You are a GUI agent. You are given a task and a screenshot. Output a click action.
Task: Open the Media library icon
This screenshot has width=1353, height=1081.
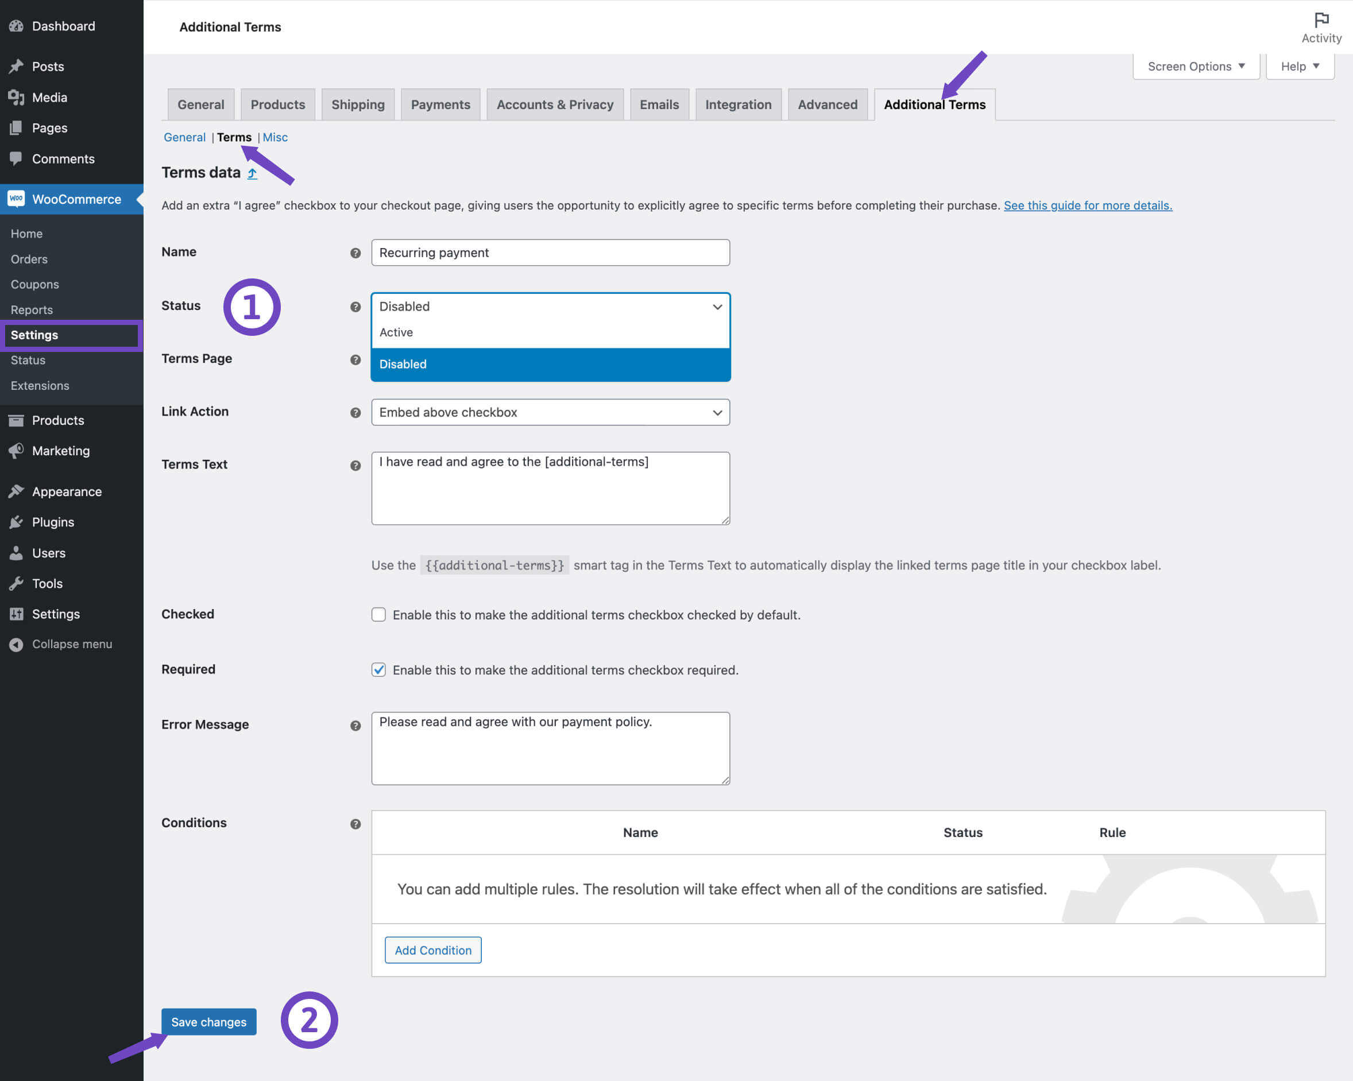pyautogui.click(x=17, y=97)
